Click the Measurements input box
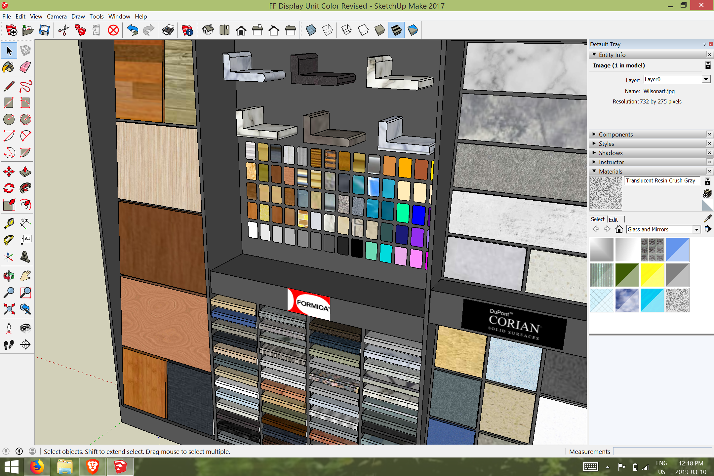The width and height of the screenshot is (714, 476). pyautogui.click(x=662, y=452)
